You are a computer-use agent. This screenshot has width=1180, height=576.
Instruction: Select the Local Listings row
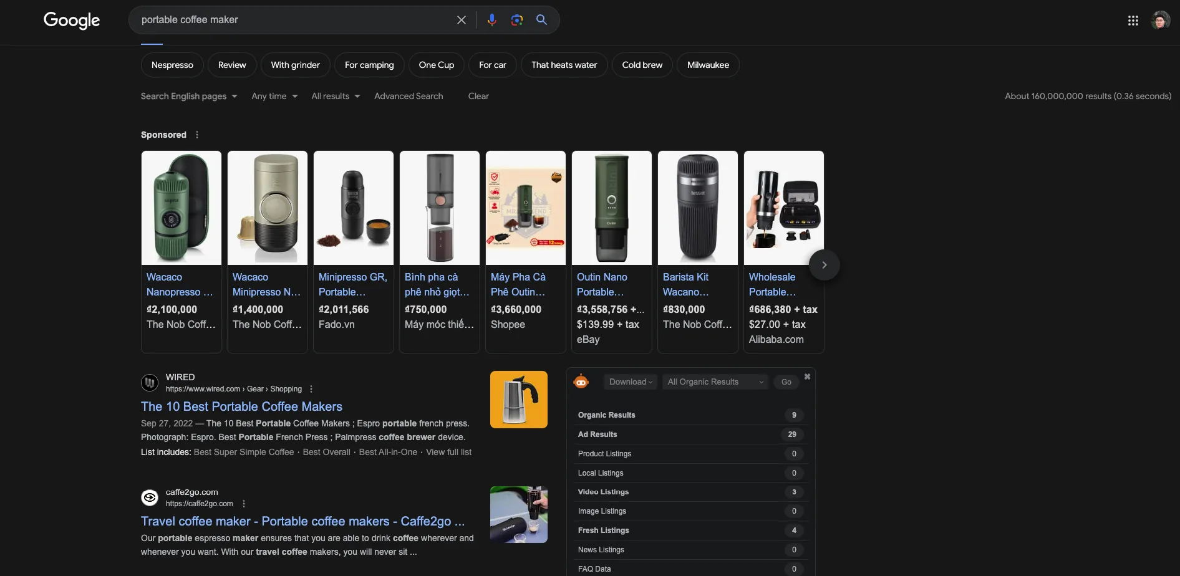click(690, 473)
